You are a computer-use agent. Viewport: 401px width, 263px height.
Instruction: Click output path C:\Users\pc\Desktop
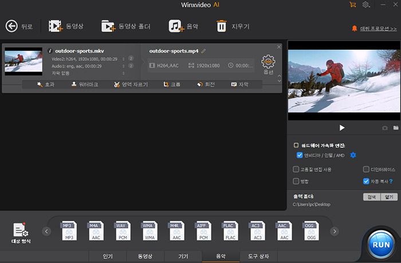(312, 205)
